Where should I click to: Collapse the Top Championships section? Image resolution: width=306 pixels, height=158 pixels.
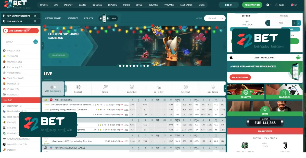click(35, 16)
